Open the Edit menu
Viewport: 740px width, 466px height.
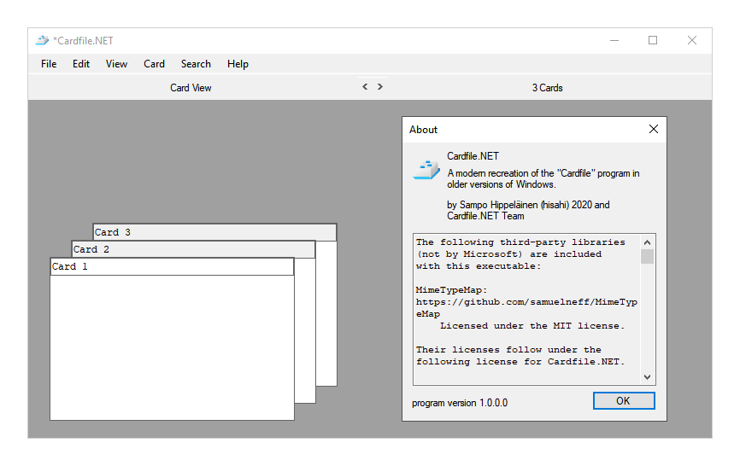(81, 64)
